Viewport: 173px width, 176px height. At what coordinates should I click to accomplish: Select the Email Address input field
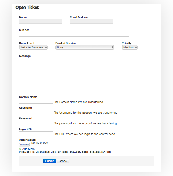pos(91,21)
